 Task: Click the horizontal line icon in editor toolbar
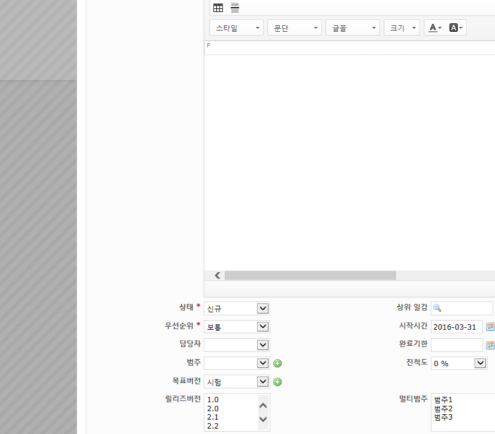click(235, 8)
